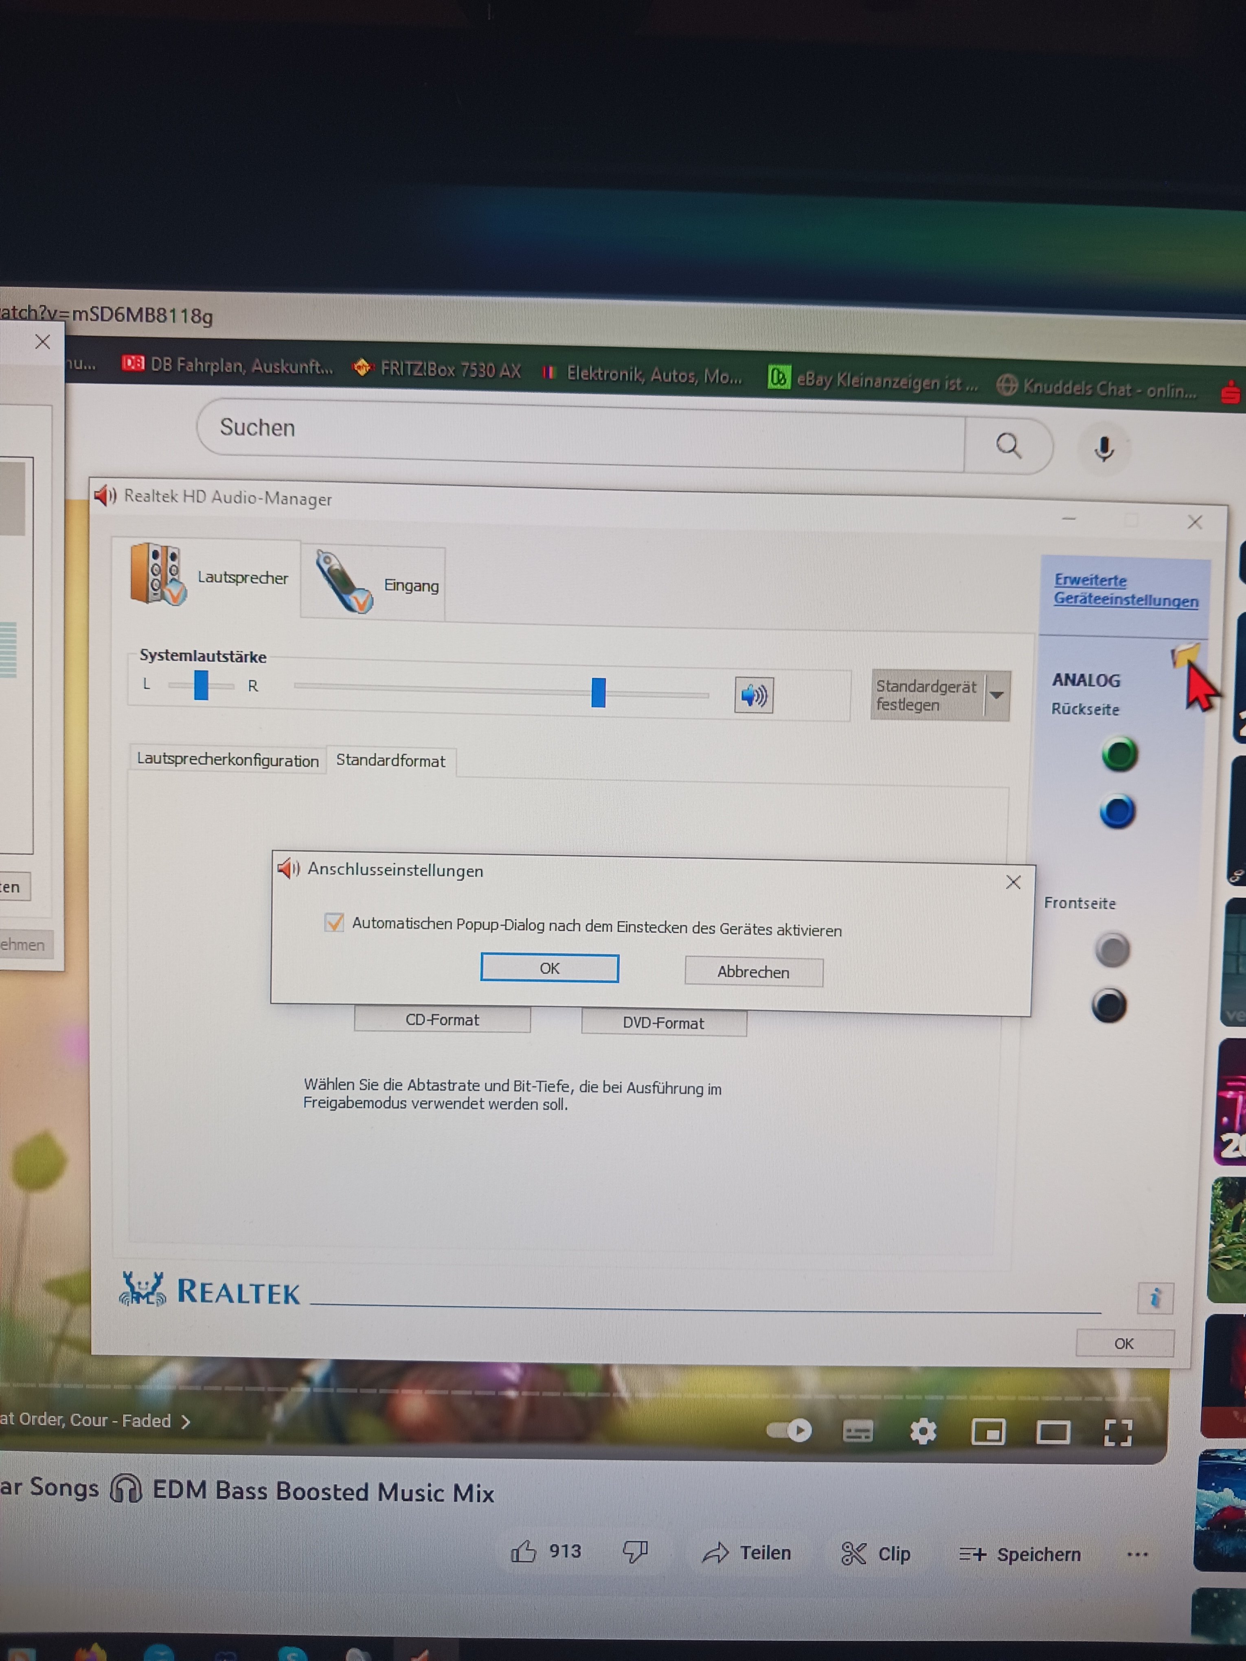The image size is (1246, 1661).
Task: Select the Lautsprecherkonfiguration tab
Action: (x=228, y=759)
